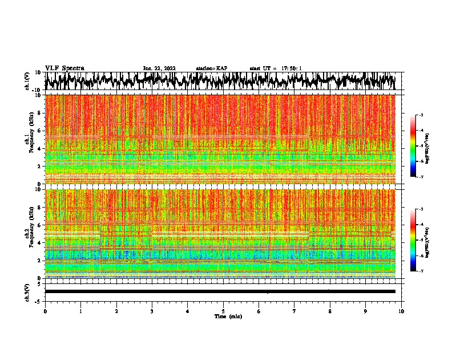
Task: Click the 5 tick of ch.3(V) axis
Action: (40, 284)
